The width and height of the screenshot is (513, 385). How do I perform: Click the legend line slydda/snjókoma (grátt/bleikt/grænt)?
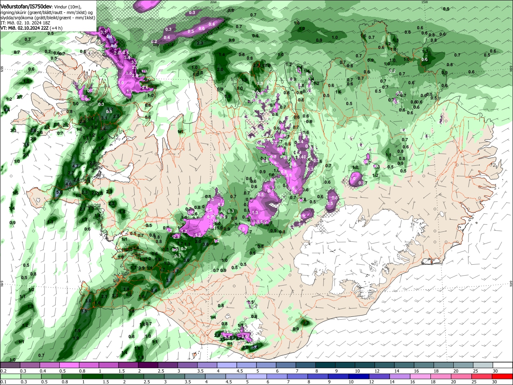48,18
